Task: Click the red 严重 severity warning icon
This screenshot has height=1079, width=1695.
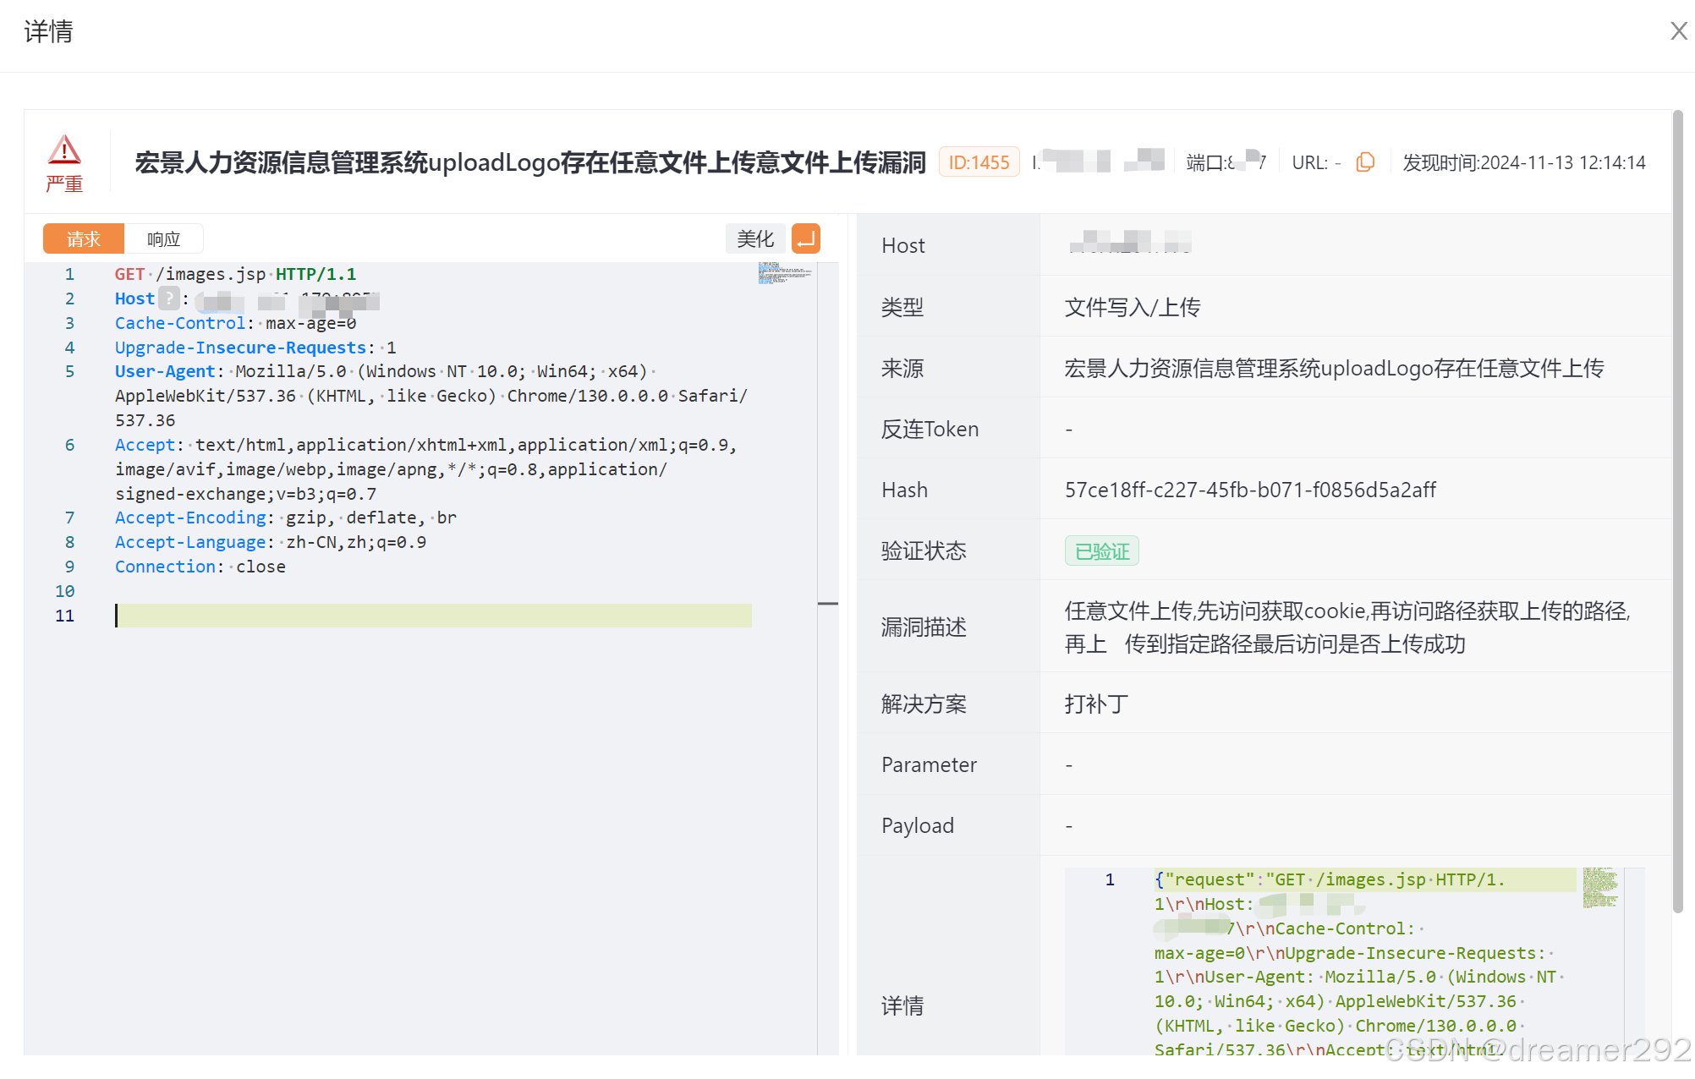Action: [64, 151]
